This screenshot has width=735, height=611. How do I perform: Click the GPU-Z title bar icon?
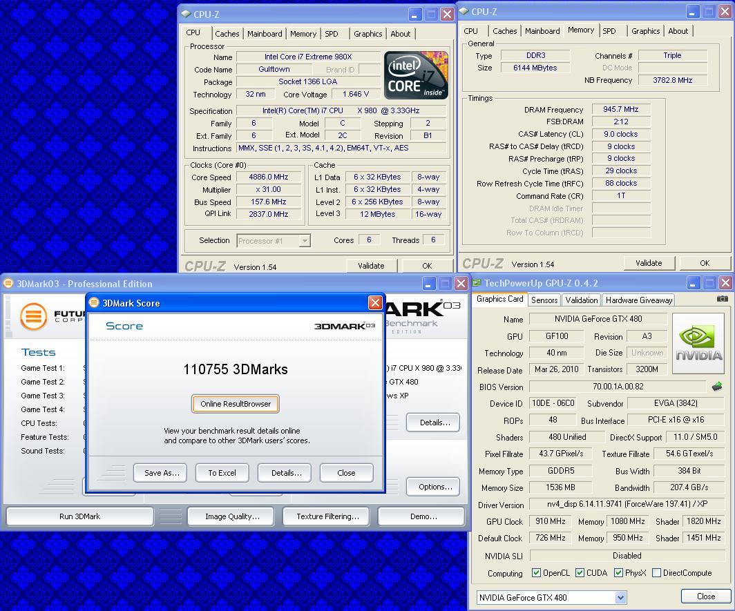click(x=477, y=282)
